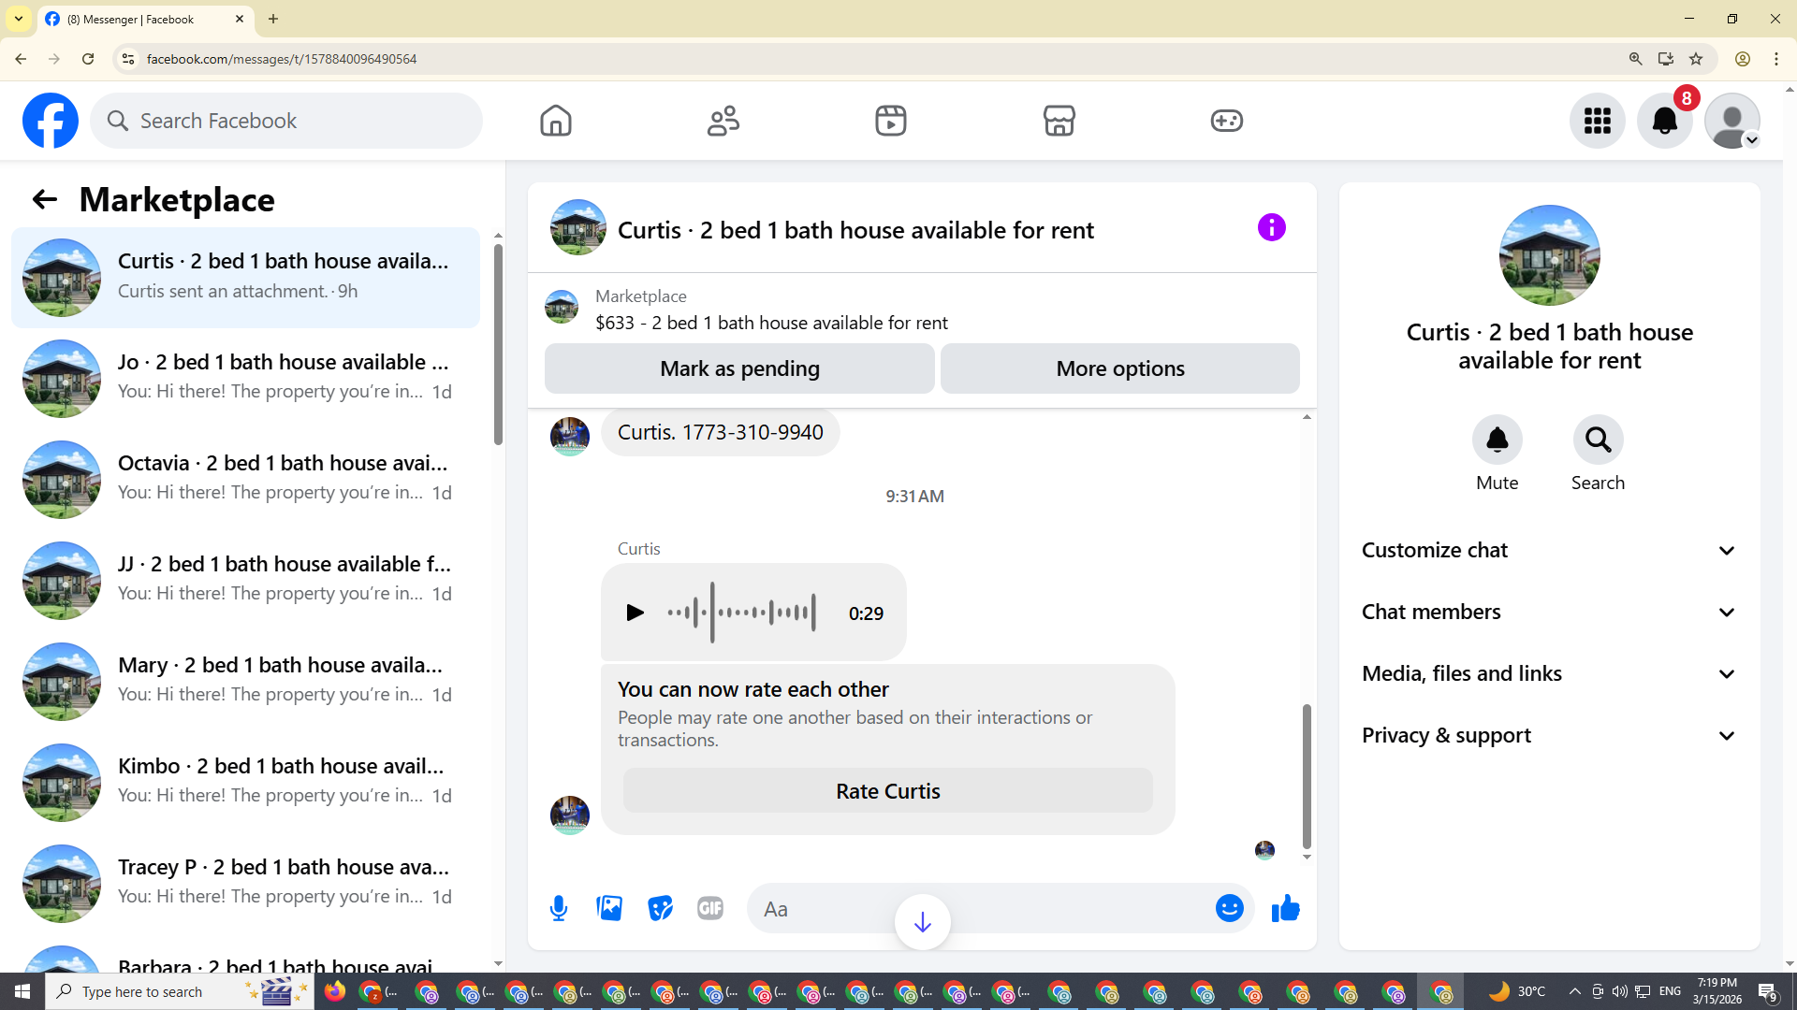Bookmark this page with the star icon

click(x=1696, y=59)
